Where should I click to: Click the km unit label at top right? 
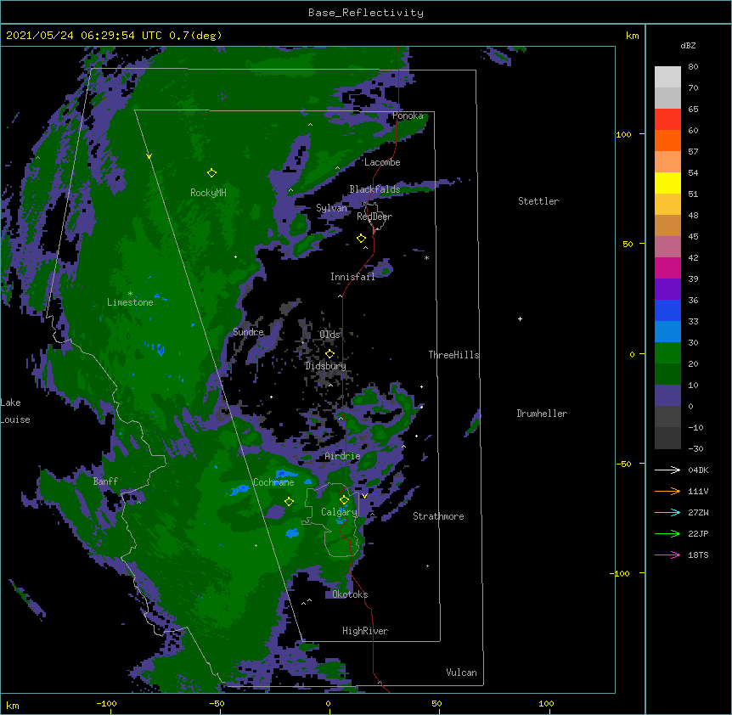click(633, 36)
